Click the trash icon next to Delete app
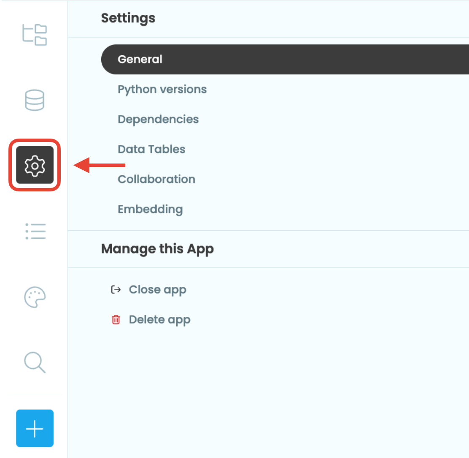The image size is (469, 458). coord(116,320)
